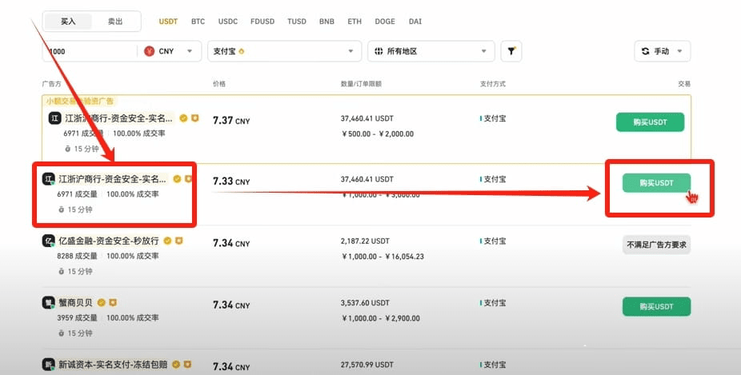Select the DOGE coin tab
This screenshot has height=375, width=741.
click(x=384, y=22)
